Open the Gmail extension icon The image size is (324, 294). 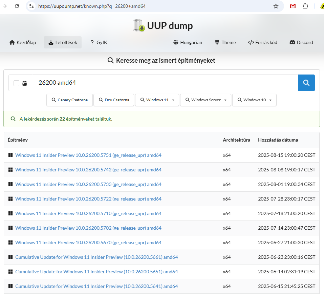click(293, 6)
